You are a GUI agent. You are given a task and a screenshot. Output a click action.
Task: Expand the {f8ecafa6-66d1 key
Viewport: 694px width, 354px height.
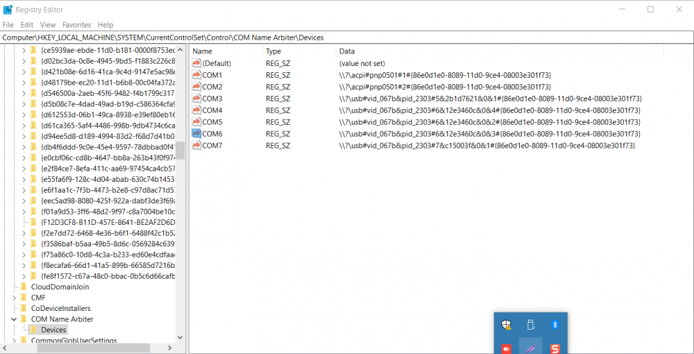[24, 265]
